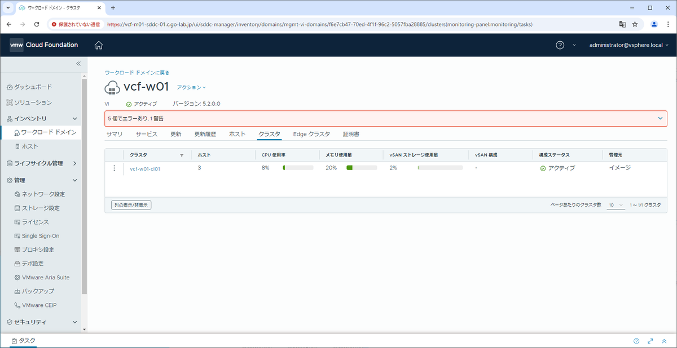Open VMware CEIP settings
The width and height of the screenshot is (677, 348).
[x=36, y=305]
